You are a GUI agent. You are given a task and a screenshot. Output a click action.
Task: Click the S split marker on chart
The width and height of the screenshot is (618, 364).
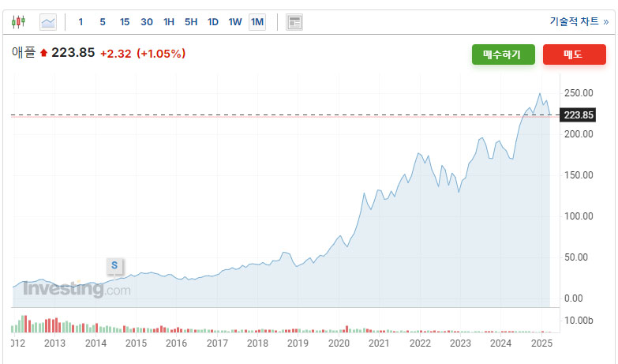click(x=114, y=265)
